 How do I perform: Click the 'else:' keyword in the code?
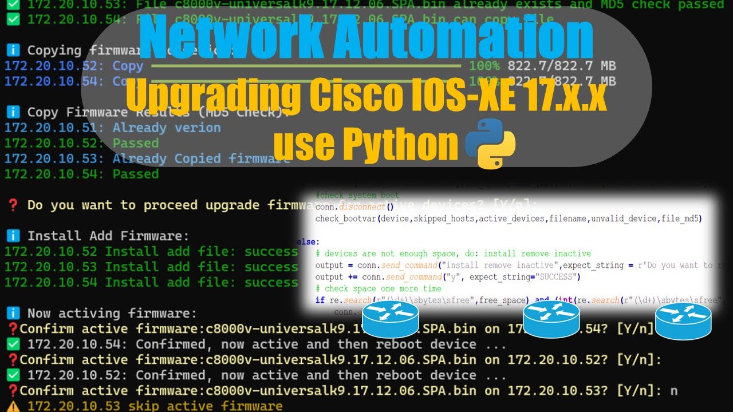pos(308,242)
